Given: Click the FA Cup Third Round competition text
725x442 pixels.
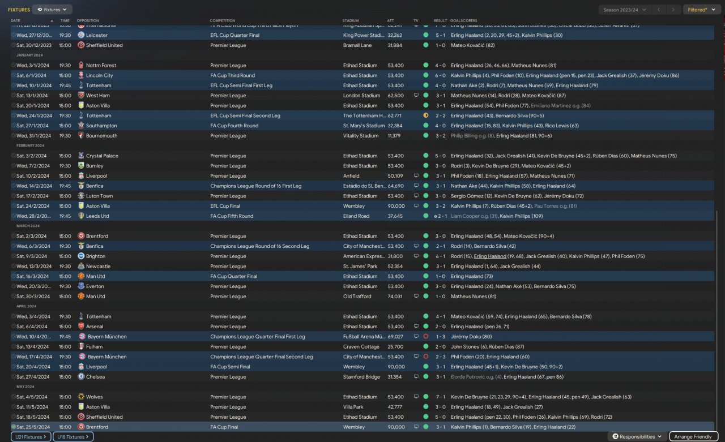Looking at the screenshot, I should tap(232, 75).
